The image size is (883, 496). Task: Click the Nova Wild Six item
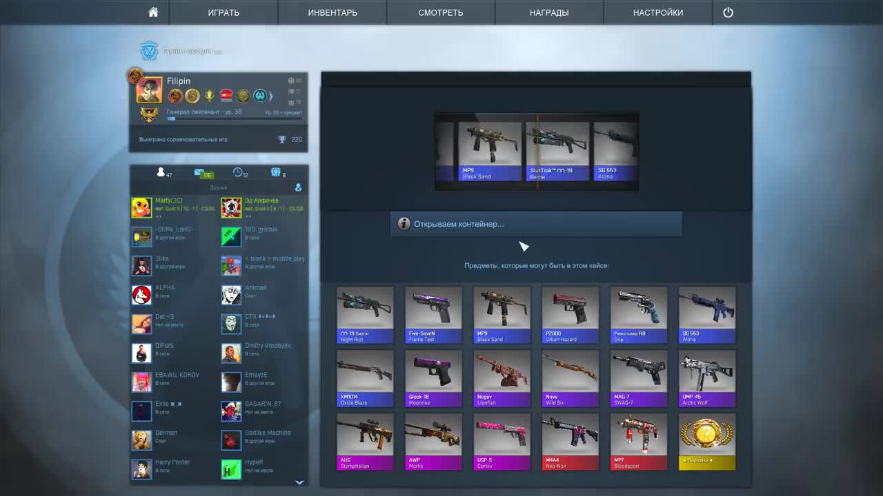tap(570, 378)
